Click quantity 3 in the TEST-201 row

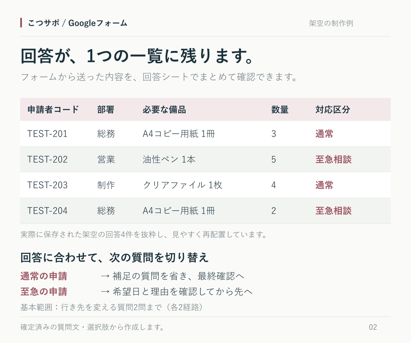click(x=274, y=134)
